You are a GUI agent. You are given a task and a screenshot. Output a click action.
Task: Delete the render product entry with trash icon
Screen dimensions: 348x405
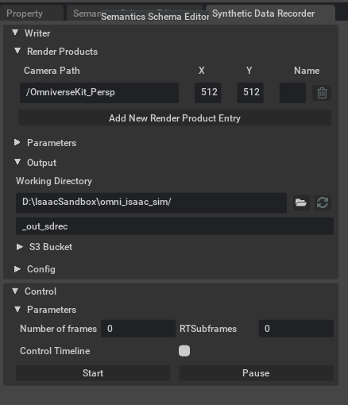point(322,93)
